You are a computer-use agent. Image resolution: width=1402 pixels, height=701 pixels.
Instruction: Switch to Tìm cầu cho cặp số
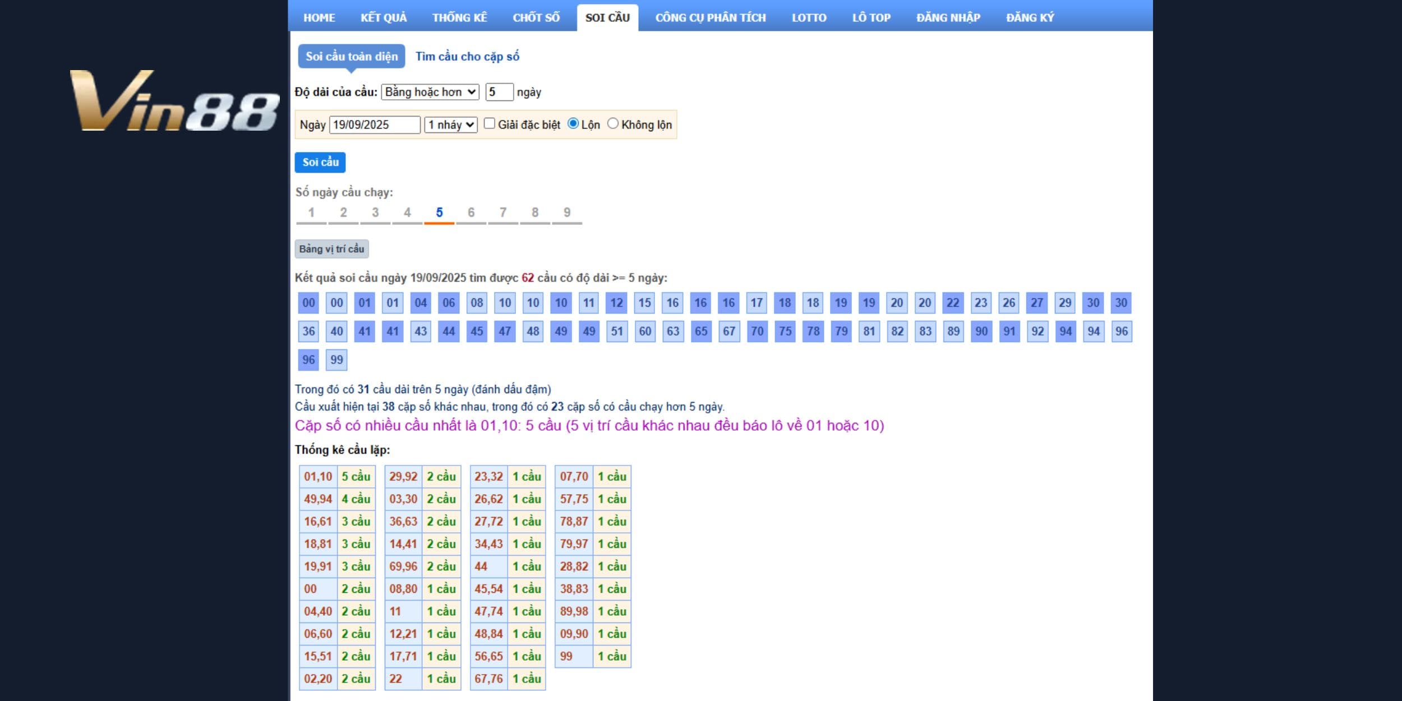click(x=467, y=56)
